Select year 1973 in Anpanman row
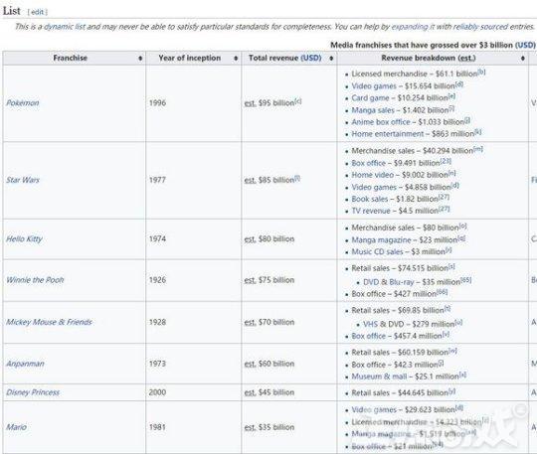 point(157,364)
